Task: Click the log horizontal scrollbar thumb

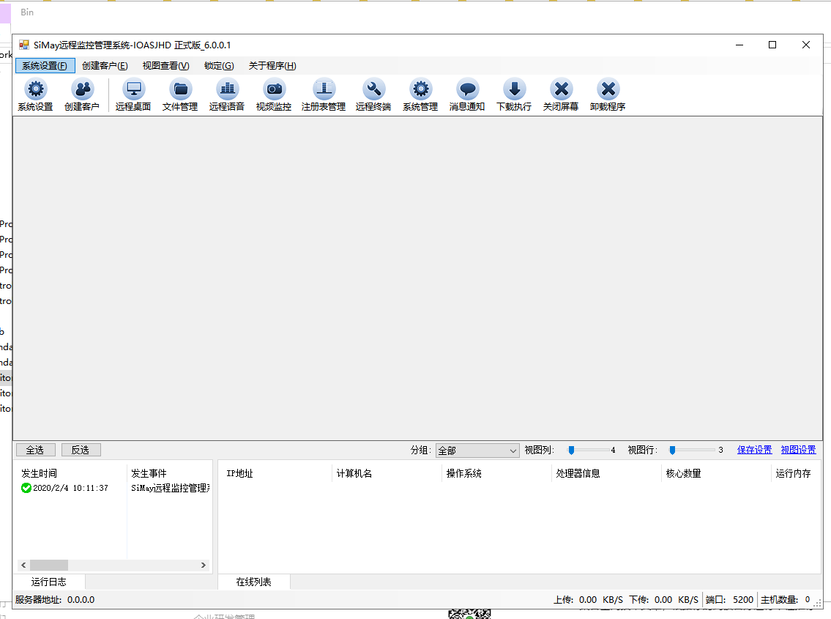Action: point(49,566)
